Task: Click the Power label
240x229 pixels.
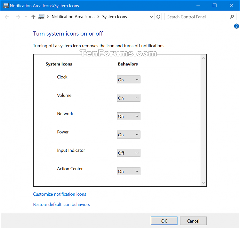Action: [63, 132]
